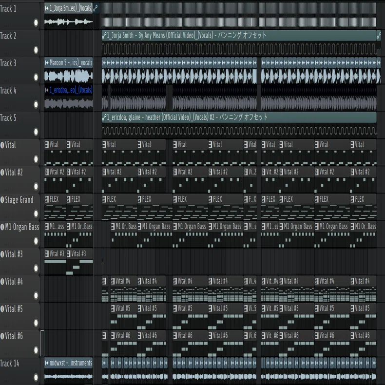Mute the Stage Grand track
The height and width of the screenshot is (385, 385).
[x=36, y=213]
